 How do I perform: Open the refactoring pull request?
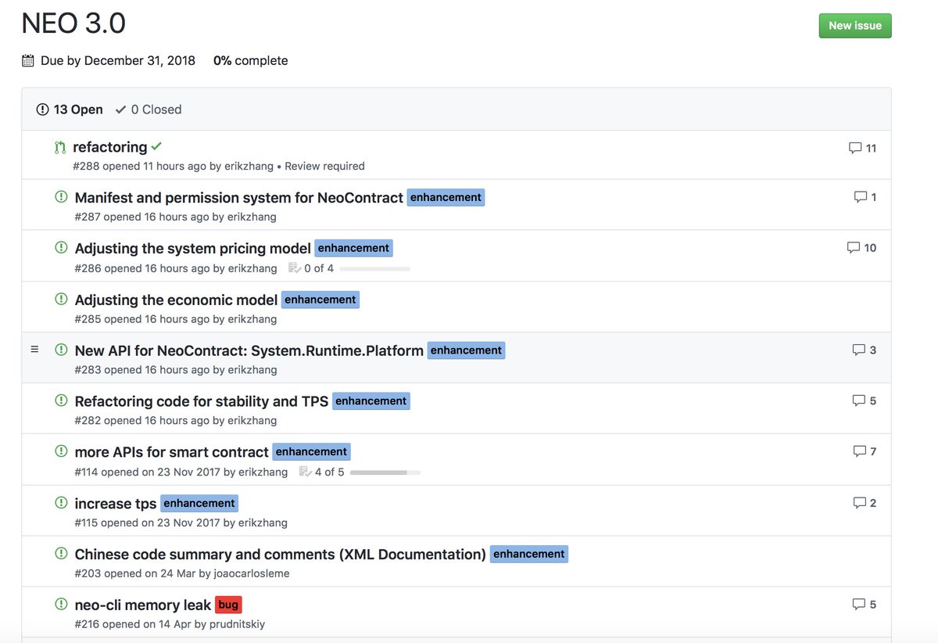110,147
